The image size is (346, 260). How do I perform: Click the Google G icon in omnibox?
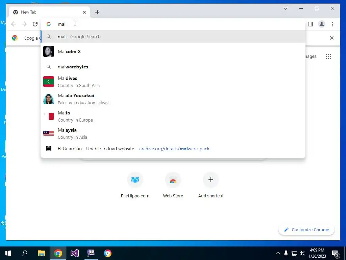click(x=49, y=24)
